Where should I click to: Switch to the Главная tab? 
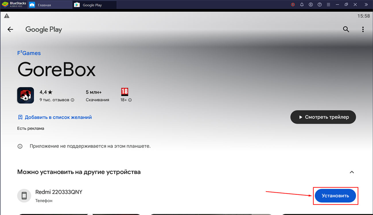[x=50, y=5]
